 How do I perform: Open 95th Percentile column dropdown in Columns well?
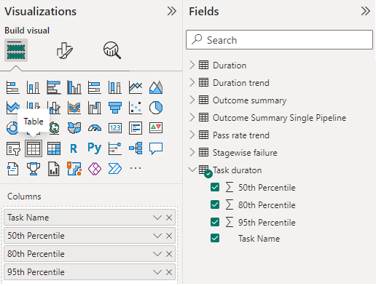[157, 272]
